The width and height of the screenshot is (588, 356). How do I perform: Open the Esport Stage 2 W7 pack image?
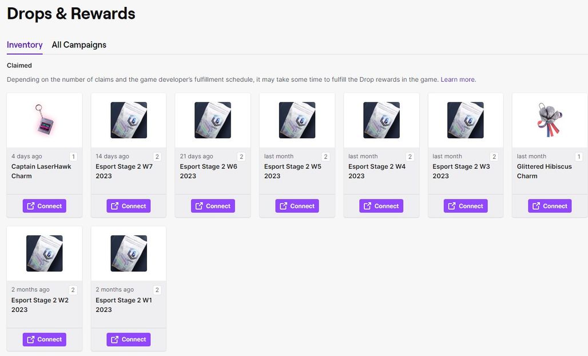pos(129,120)
